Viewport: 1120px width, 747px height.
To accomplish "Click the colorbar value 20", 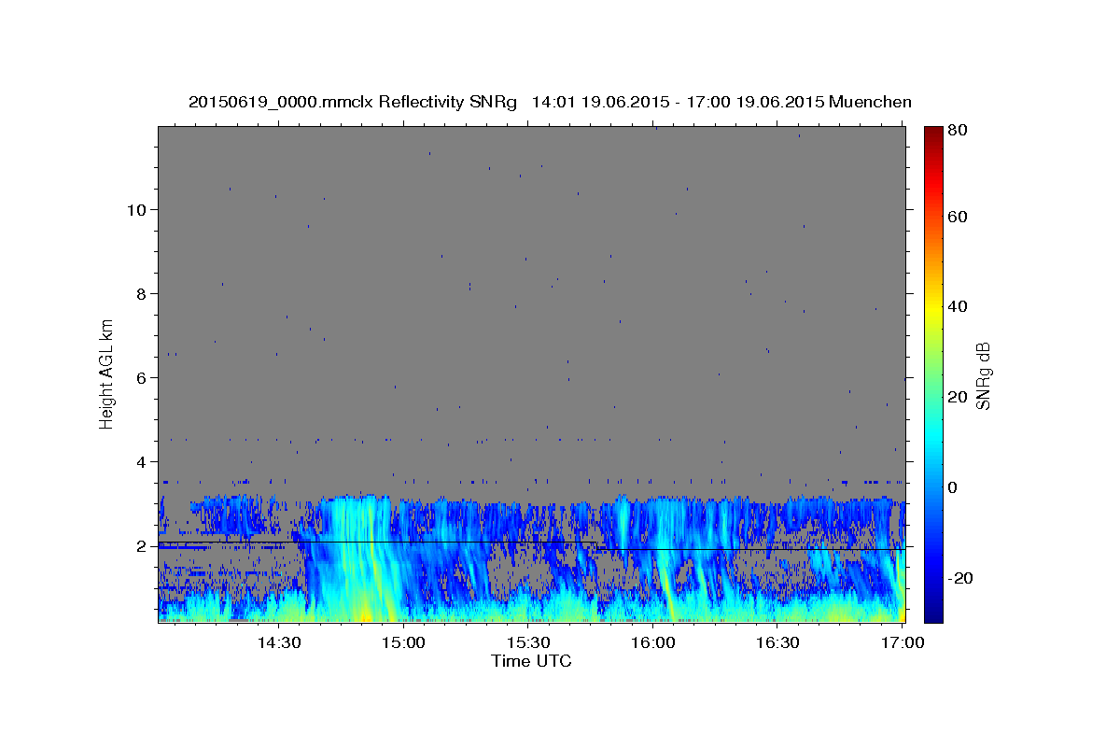I will [x=959, y=397].
